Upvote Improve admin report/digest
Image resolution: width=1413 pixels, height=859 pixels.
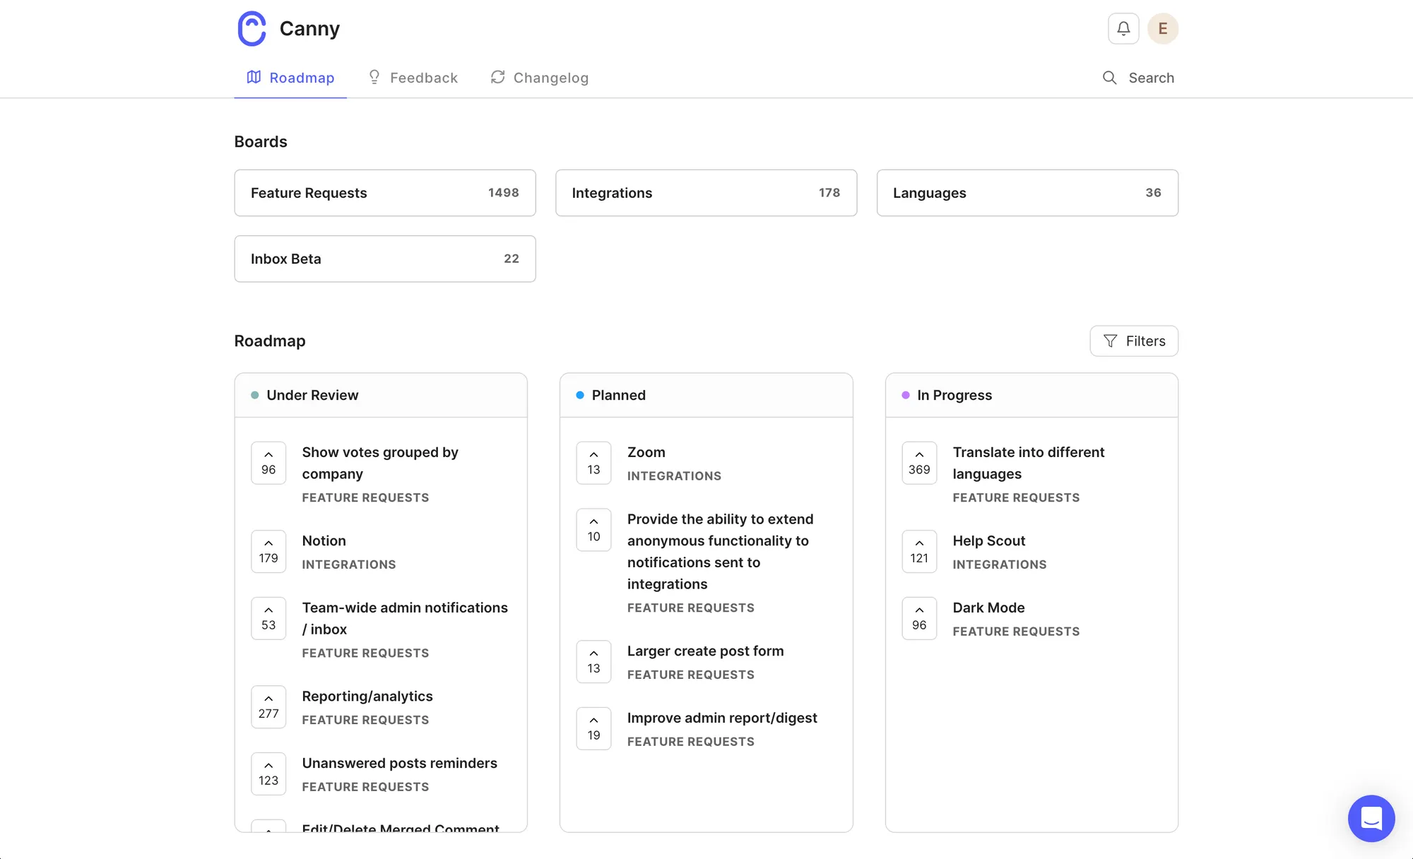(x=593, y=728)
